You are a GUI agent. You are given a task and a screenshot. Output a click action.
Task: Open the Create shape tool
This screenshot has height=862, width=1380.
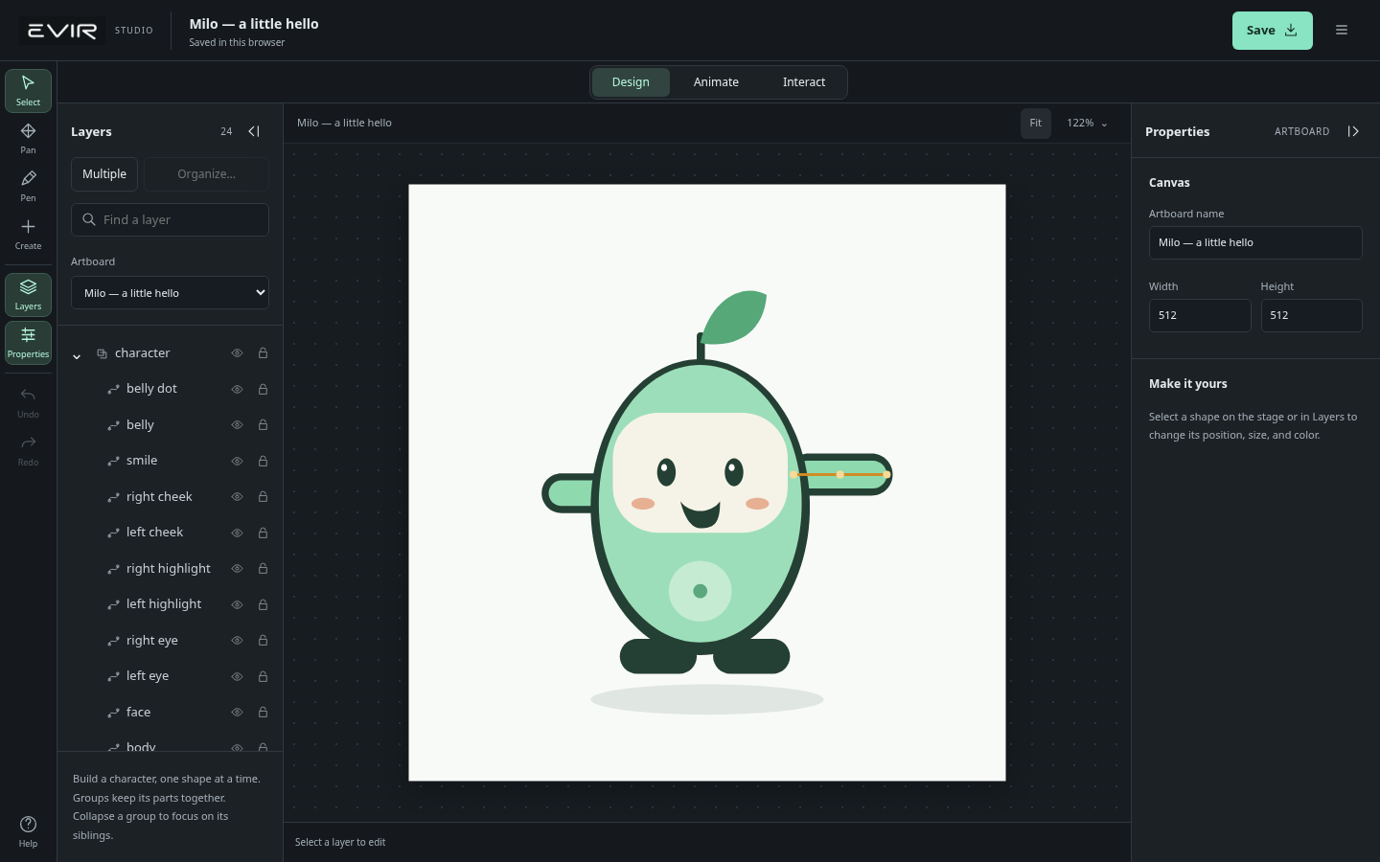pos(28,235)
